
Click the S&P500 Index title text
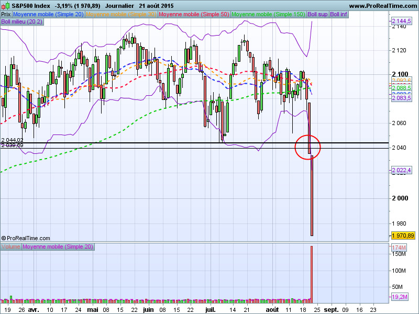click(x=31, y=6)
